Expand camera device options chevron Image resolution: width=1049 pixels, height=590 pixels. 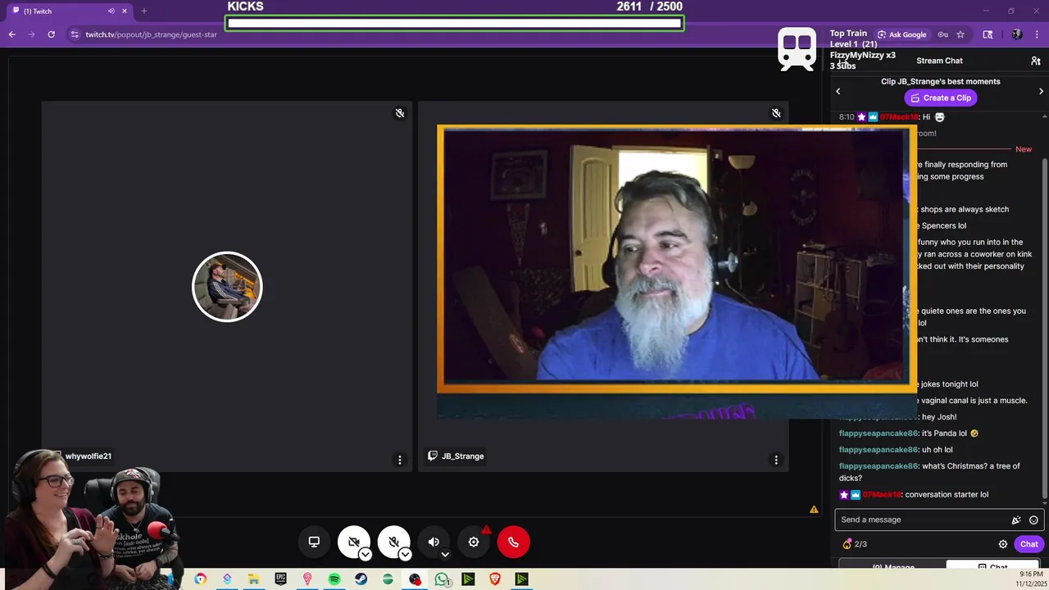pyautogui.click(x=366, y=555)
